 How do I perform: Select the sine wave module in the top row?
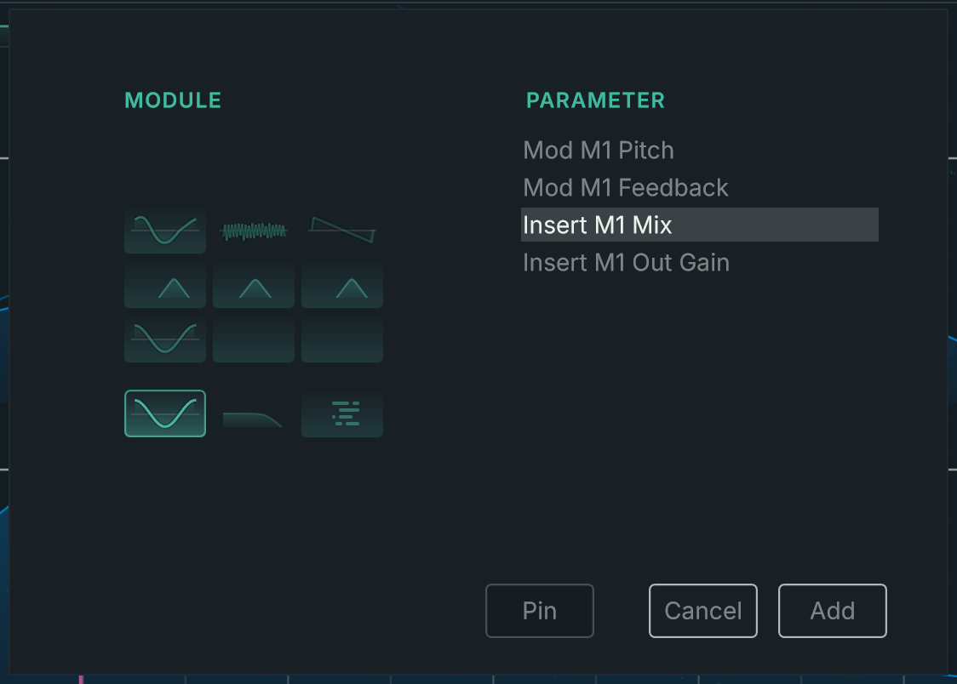tap(165, 231)
